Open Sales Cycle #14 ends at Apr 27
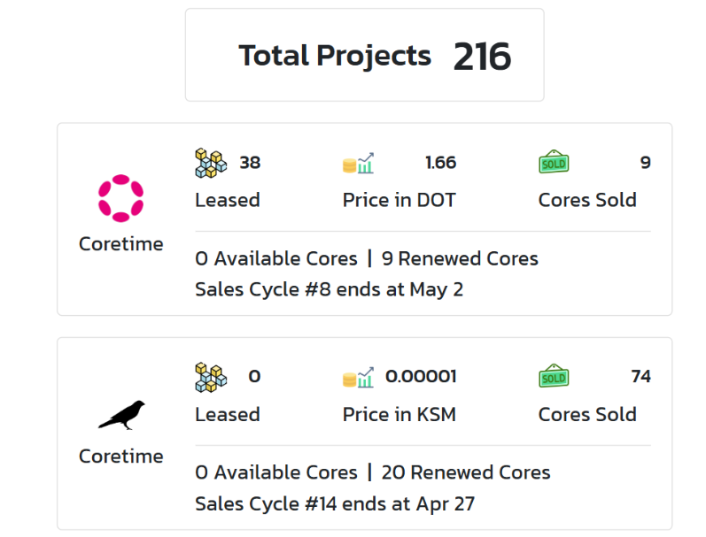The image size is (706, 537). [335, 503]
